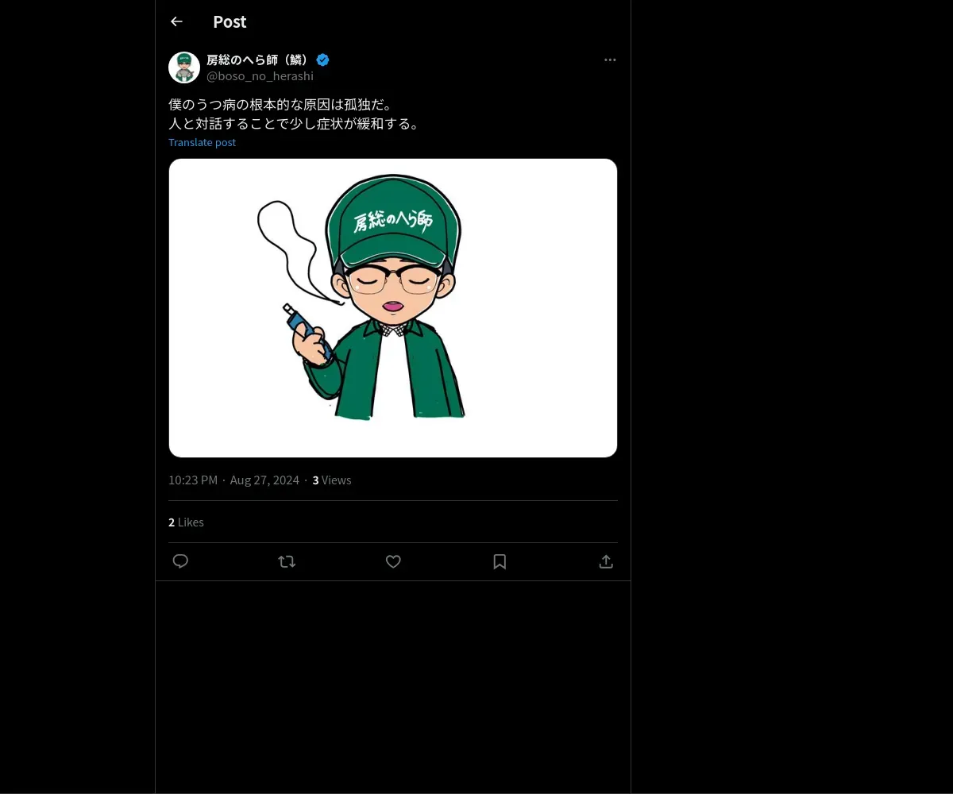Like the post with the heart icon

393,561
